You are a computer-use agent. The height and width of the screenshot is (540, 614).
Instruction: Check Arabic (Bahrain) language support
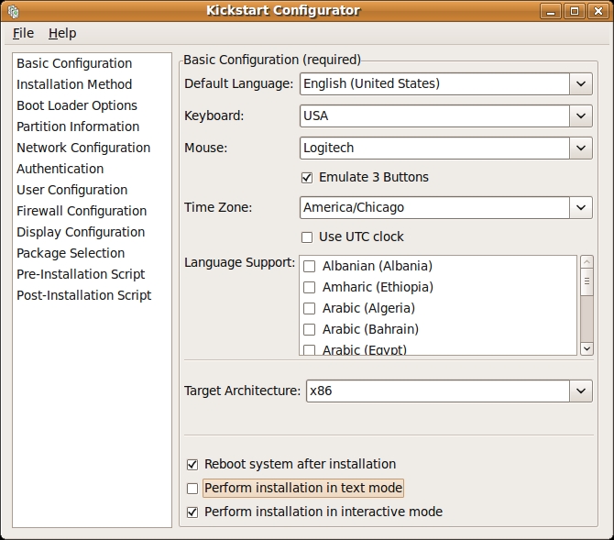(310, 329)
